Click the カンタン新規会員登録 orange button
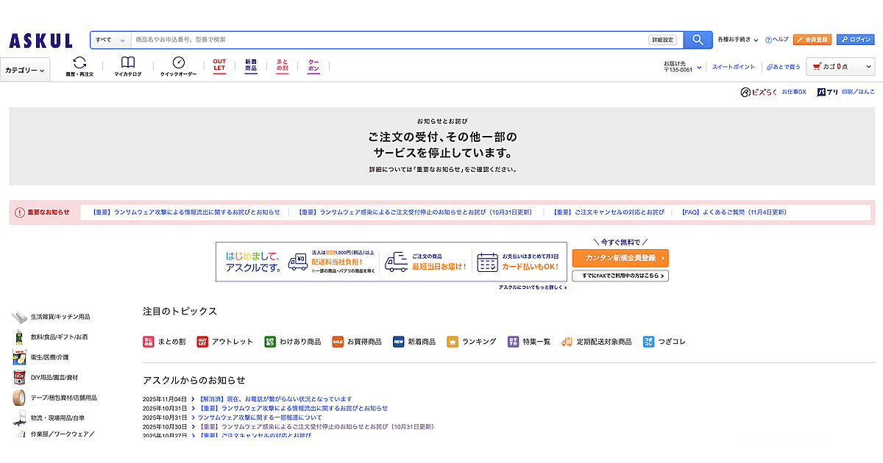Image resolution: width=883 pixels, height=463 pixels. (x=620, y=258)
